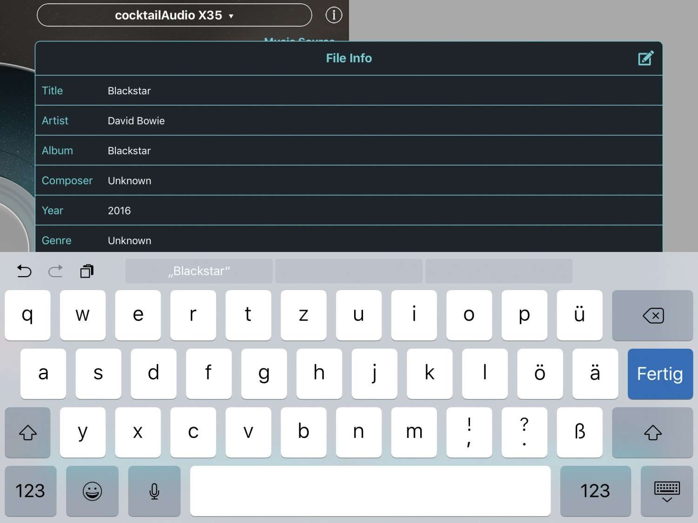Tap the i key
Image resolution: width=698 pixels, height=523 pixels.
pos(414,315)
